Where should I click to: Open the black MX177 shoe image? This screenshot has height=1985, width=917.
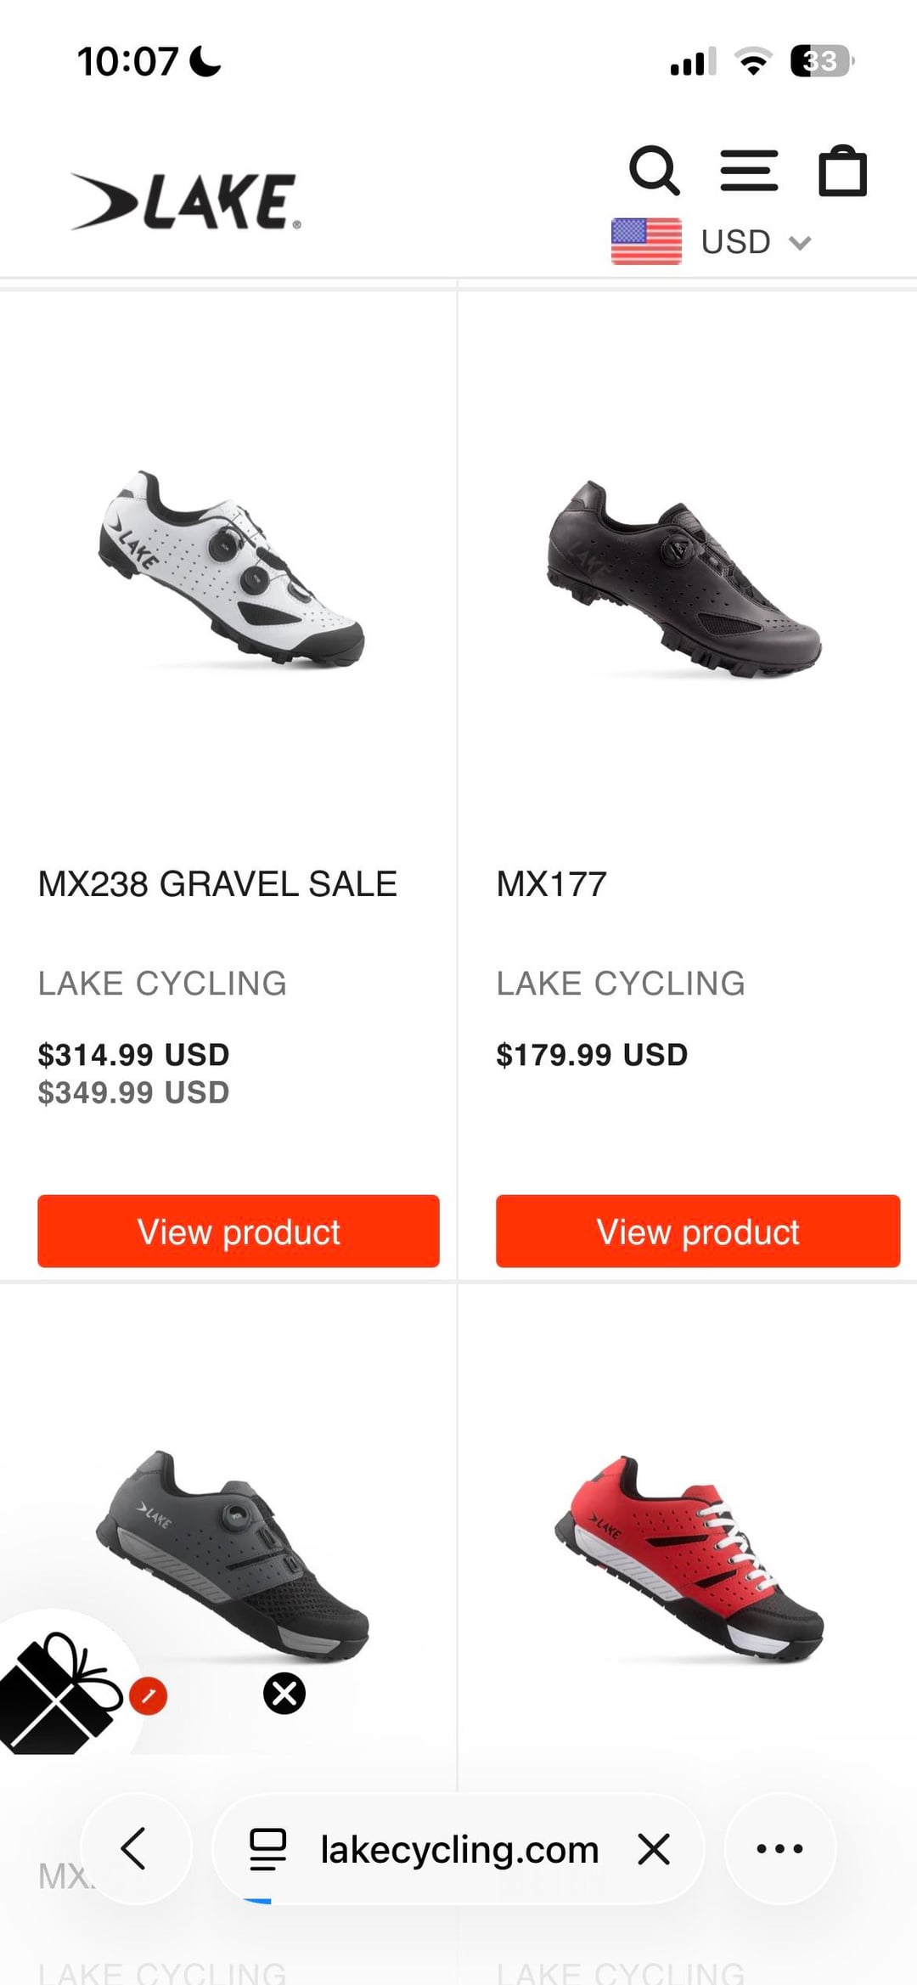click(684, 579)
